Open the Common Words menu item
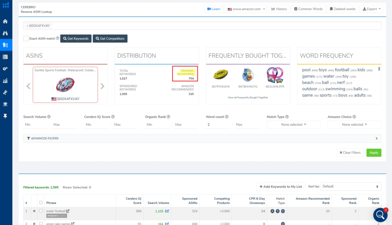392x225 pixels. pos(308,9)
